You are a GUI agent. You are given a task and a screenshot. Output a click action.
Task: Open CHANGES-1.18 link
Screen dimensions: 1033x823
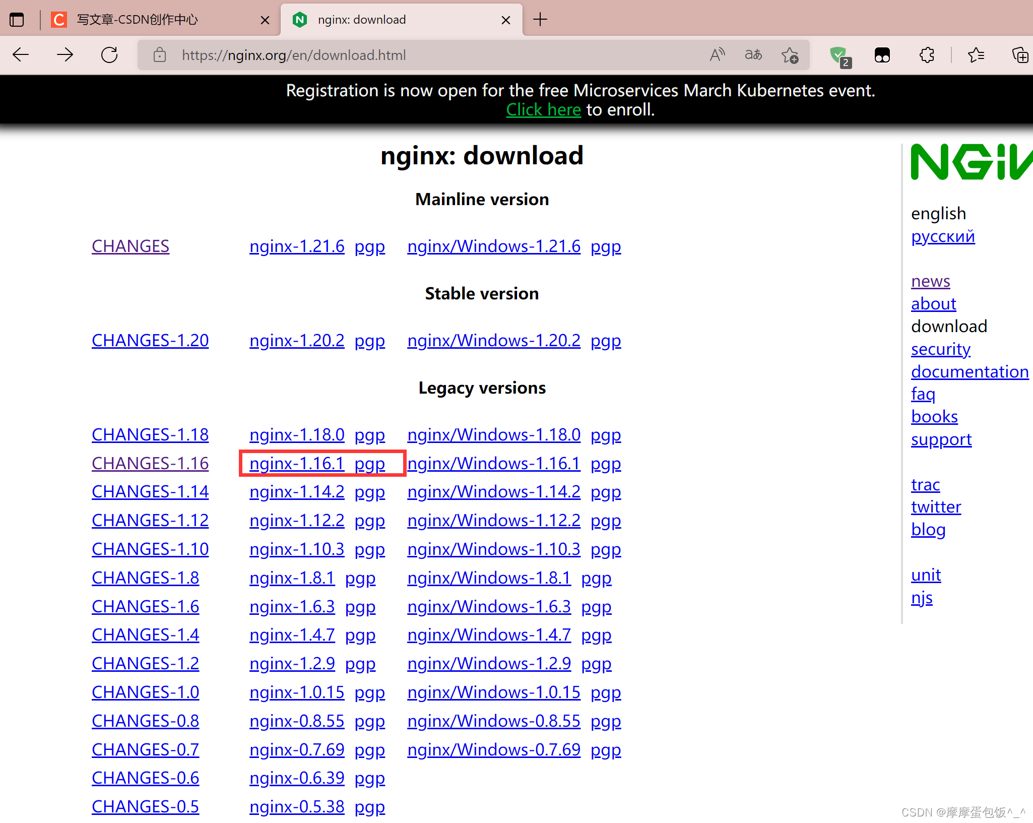pyautogui.click(x=150, y=434)
